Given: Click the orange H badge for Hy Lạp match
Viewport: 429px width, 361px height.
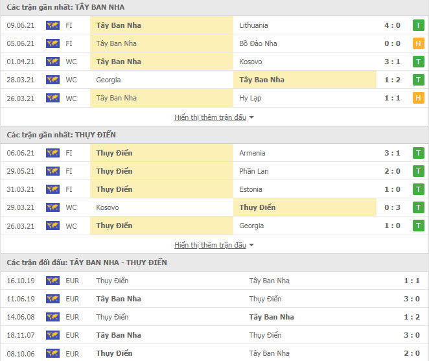Looking at the screenshot, I should point(418,98).
